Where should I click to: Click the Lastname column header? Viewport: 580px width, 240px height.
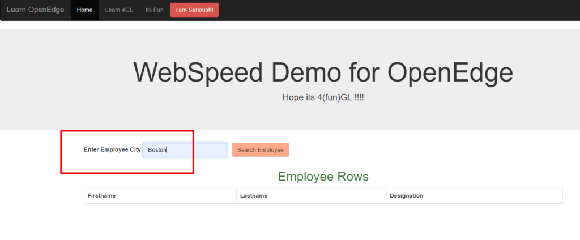point(254,196)
